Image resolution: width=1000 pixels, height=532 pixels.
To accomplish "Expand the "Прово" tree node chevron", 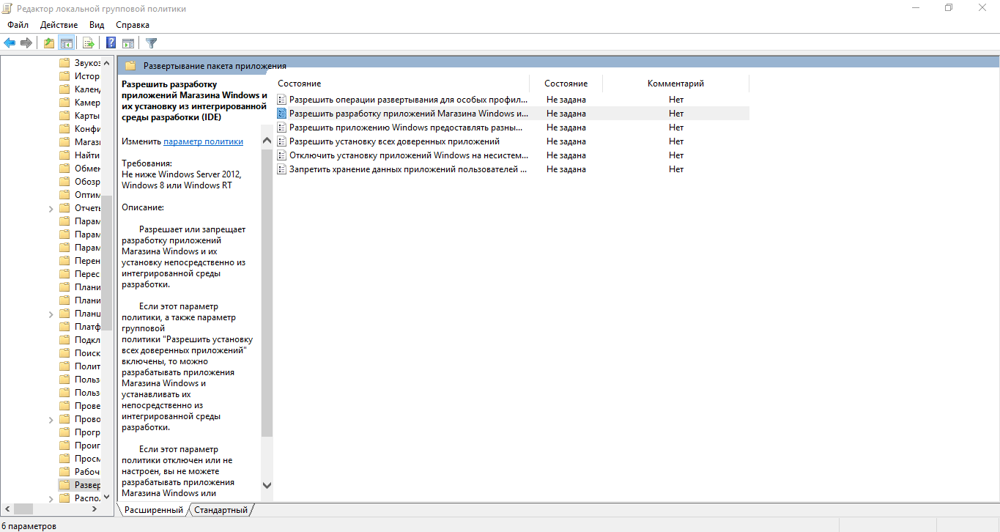I will (x=51, y=419).
